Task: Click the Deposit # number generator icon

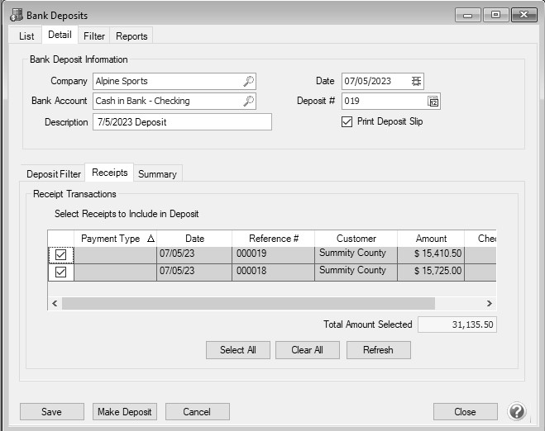Action: point(433,101)
